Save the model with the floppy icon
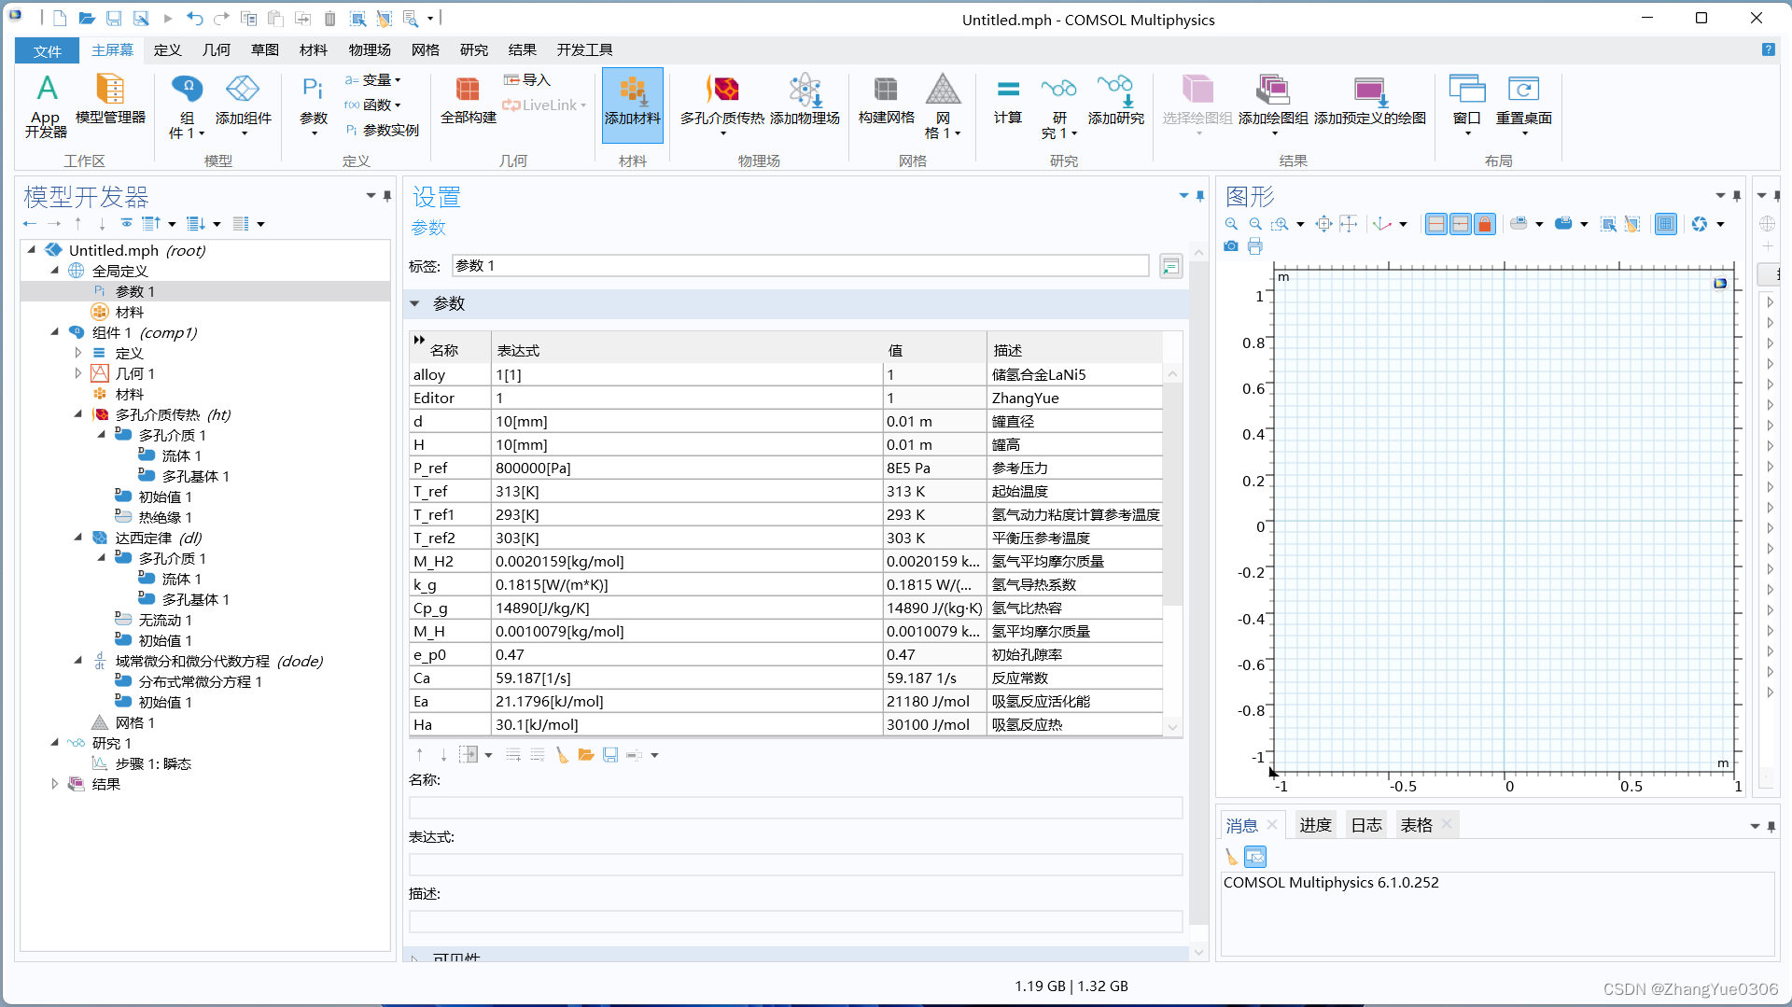Screen dimensions: 1792x1007 click(114, 18)
